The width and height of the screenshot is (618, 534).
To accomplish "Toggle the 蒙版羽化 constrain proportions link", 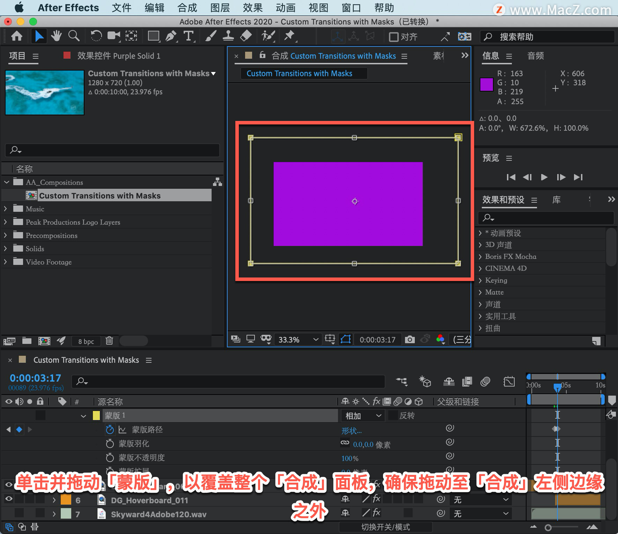I will (x=345, y=443).
